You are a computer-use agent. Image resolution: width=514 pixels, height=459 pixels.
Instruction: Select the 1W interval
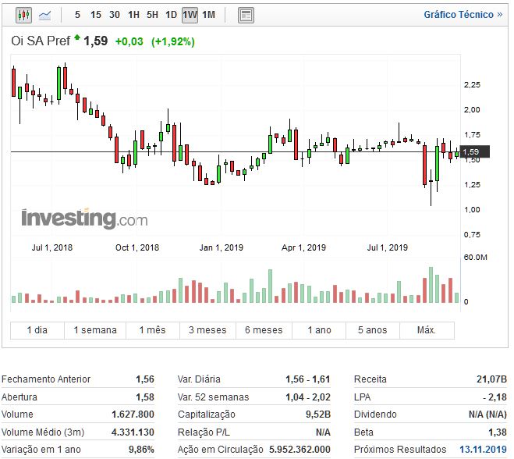(x=190, y=15)
